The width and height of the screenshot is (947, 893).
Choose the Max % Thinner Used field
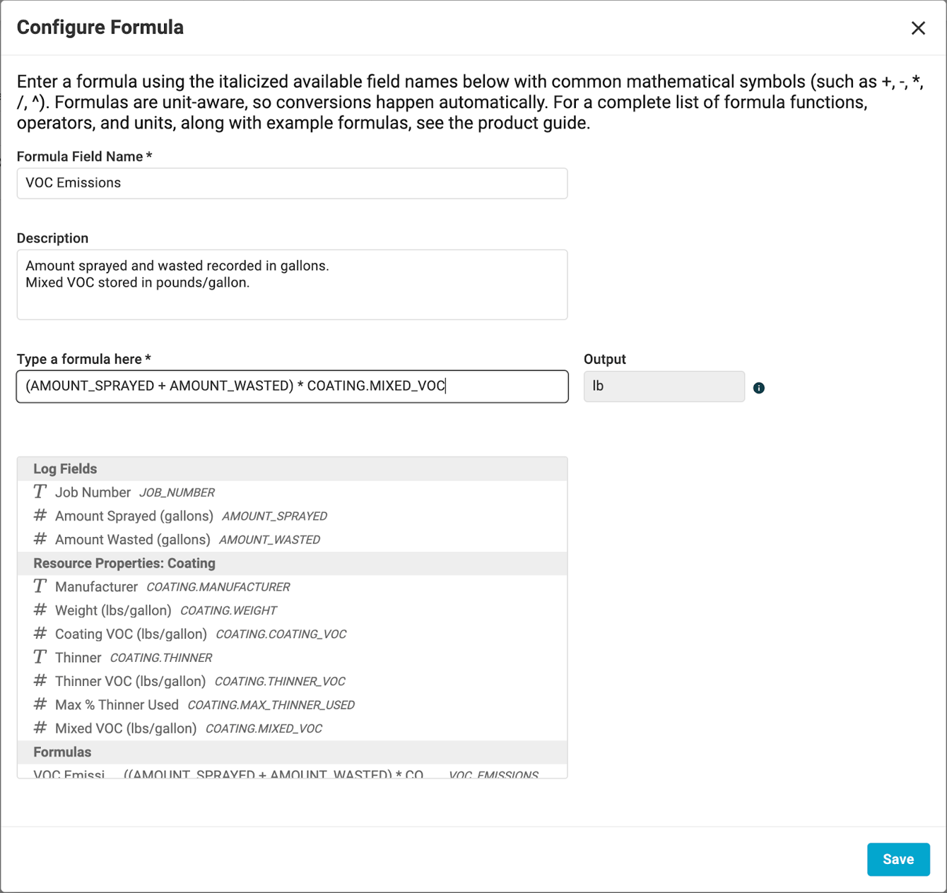click(x=117, y=704)
